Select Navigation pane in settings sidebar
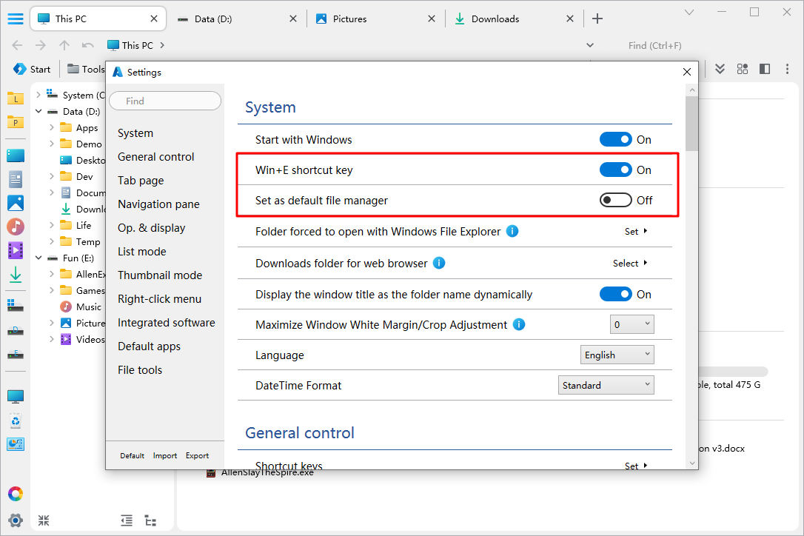The image size is (804, 536). (x=158, y=204)
